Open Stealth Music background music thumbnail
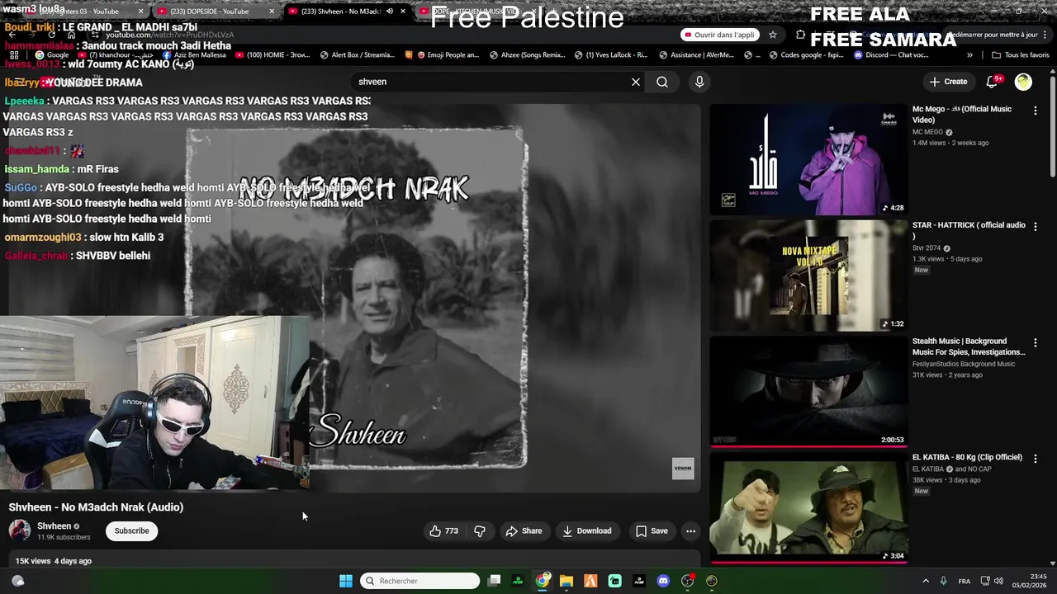The image size is (1057, 594). (808, 391)
